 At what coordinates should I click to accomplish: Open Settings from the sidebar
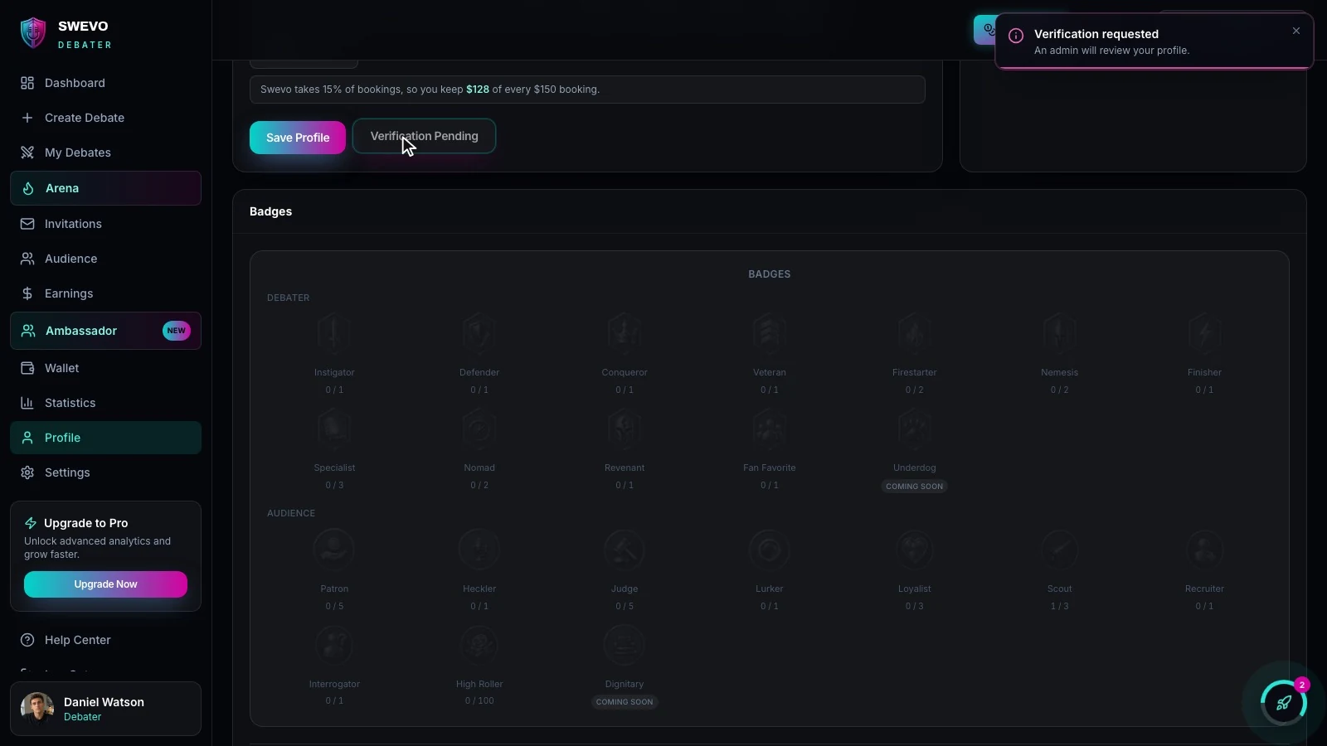tap(105, 472)
